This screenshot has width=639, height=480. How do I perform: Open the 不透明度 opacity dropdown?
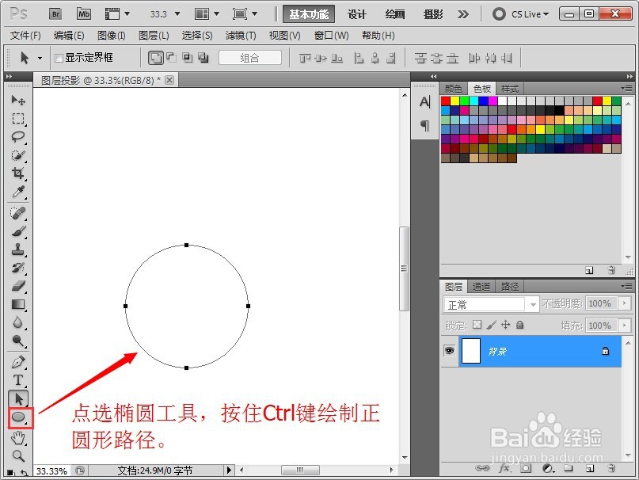click(625, 303)
